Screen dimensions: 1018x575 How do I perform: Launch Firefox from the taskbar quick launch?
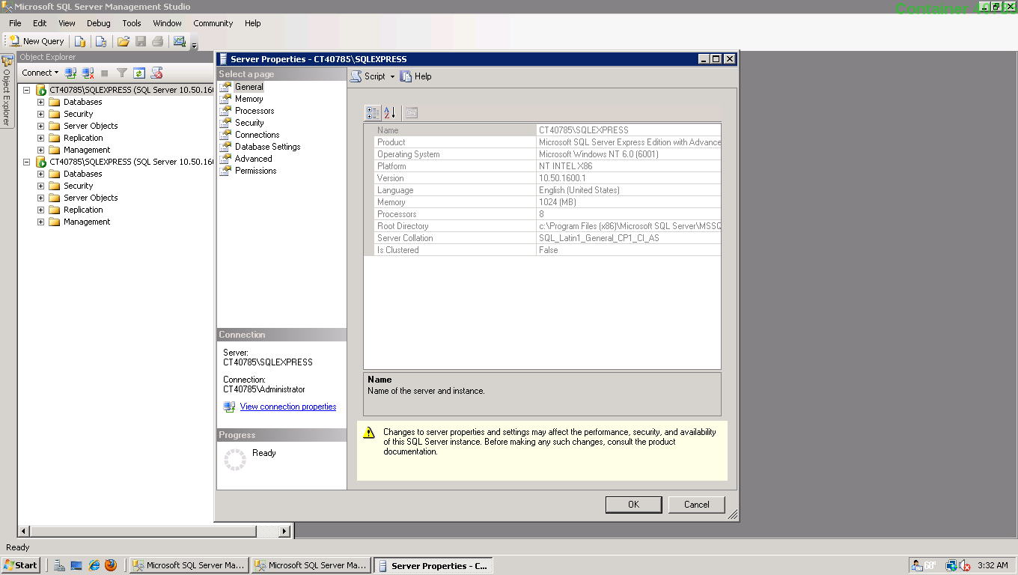pos(111,565)
